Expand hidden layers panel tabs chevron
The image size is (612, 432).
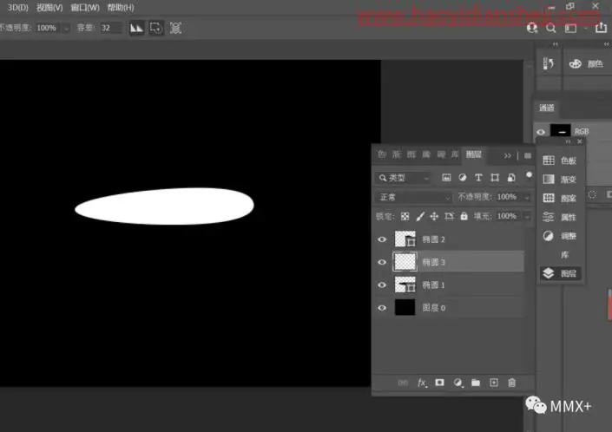click(x=507, y=155)
